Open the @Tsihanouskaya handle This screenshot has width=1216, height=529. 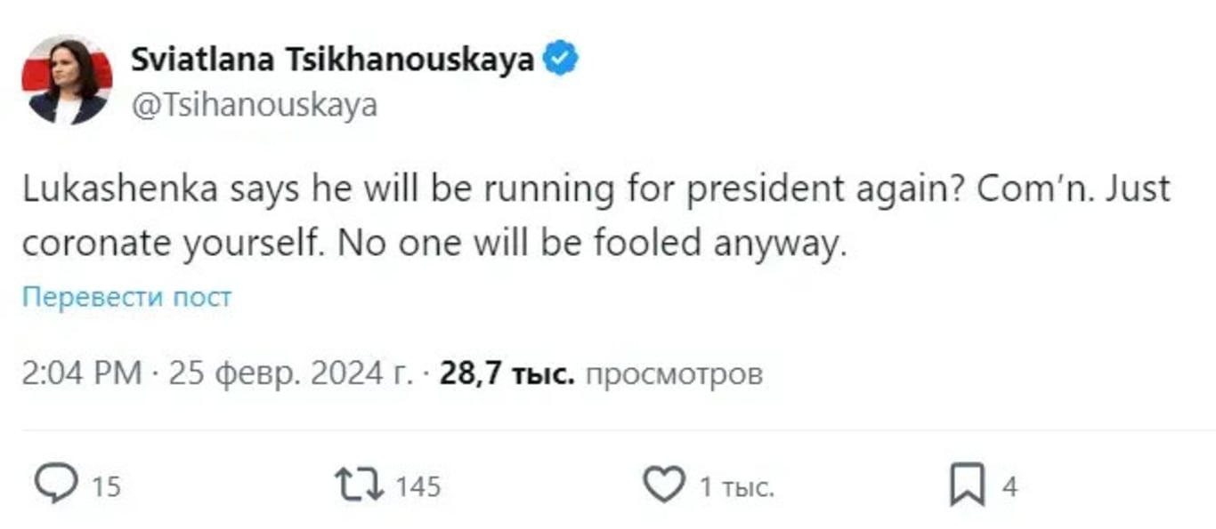(x=252, y=105)
